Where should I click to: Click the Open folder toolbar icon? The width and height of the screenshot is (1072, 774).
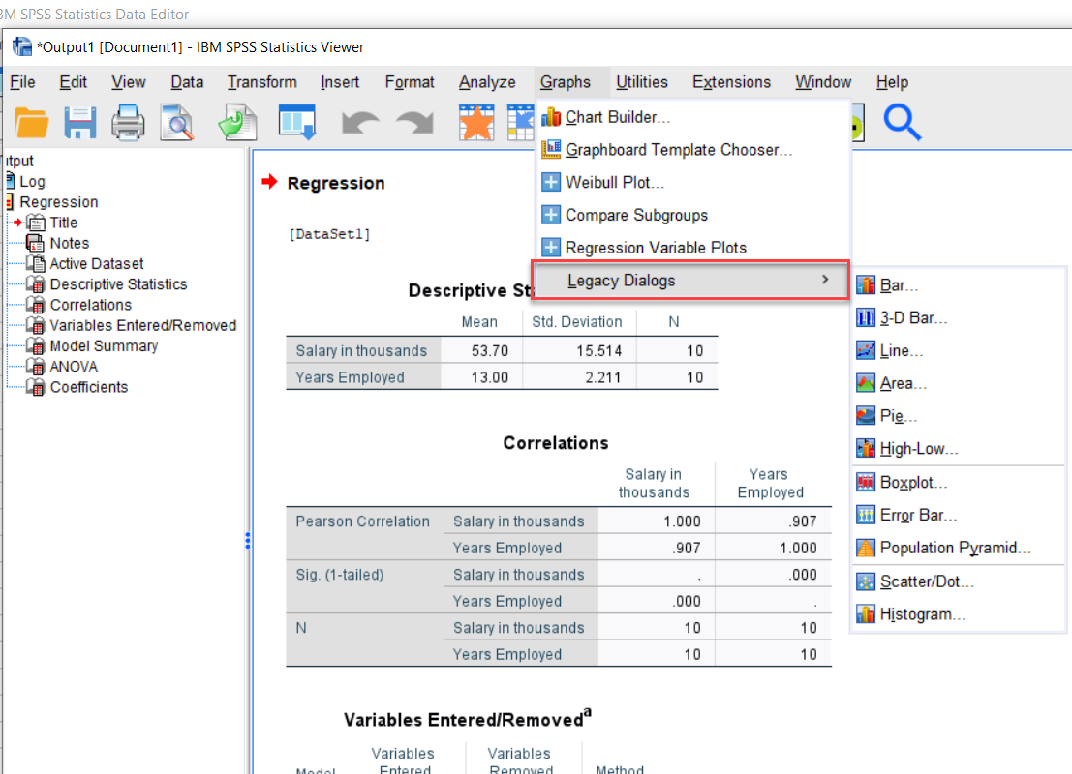pos(31,123)
